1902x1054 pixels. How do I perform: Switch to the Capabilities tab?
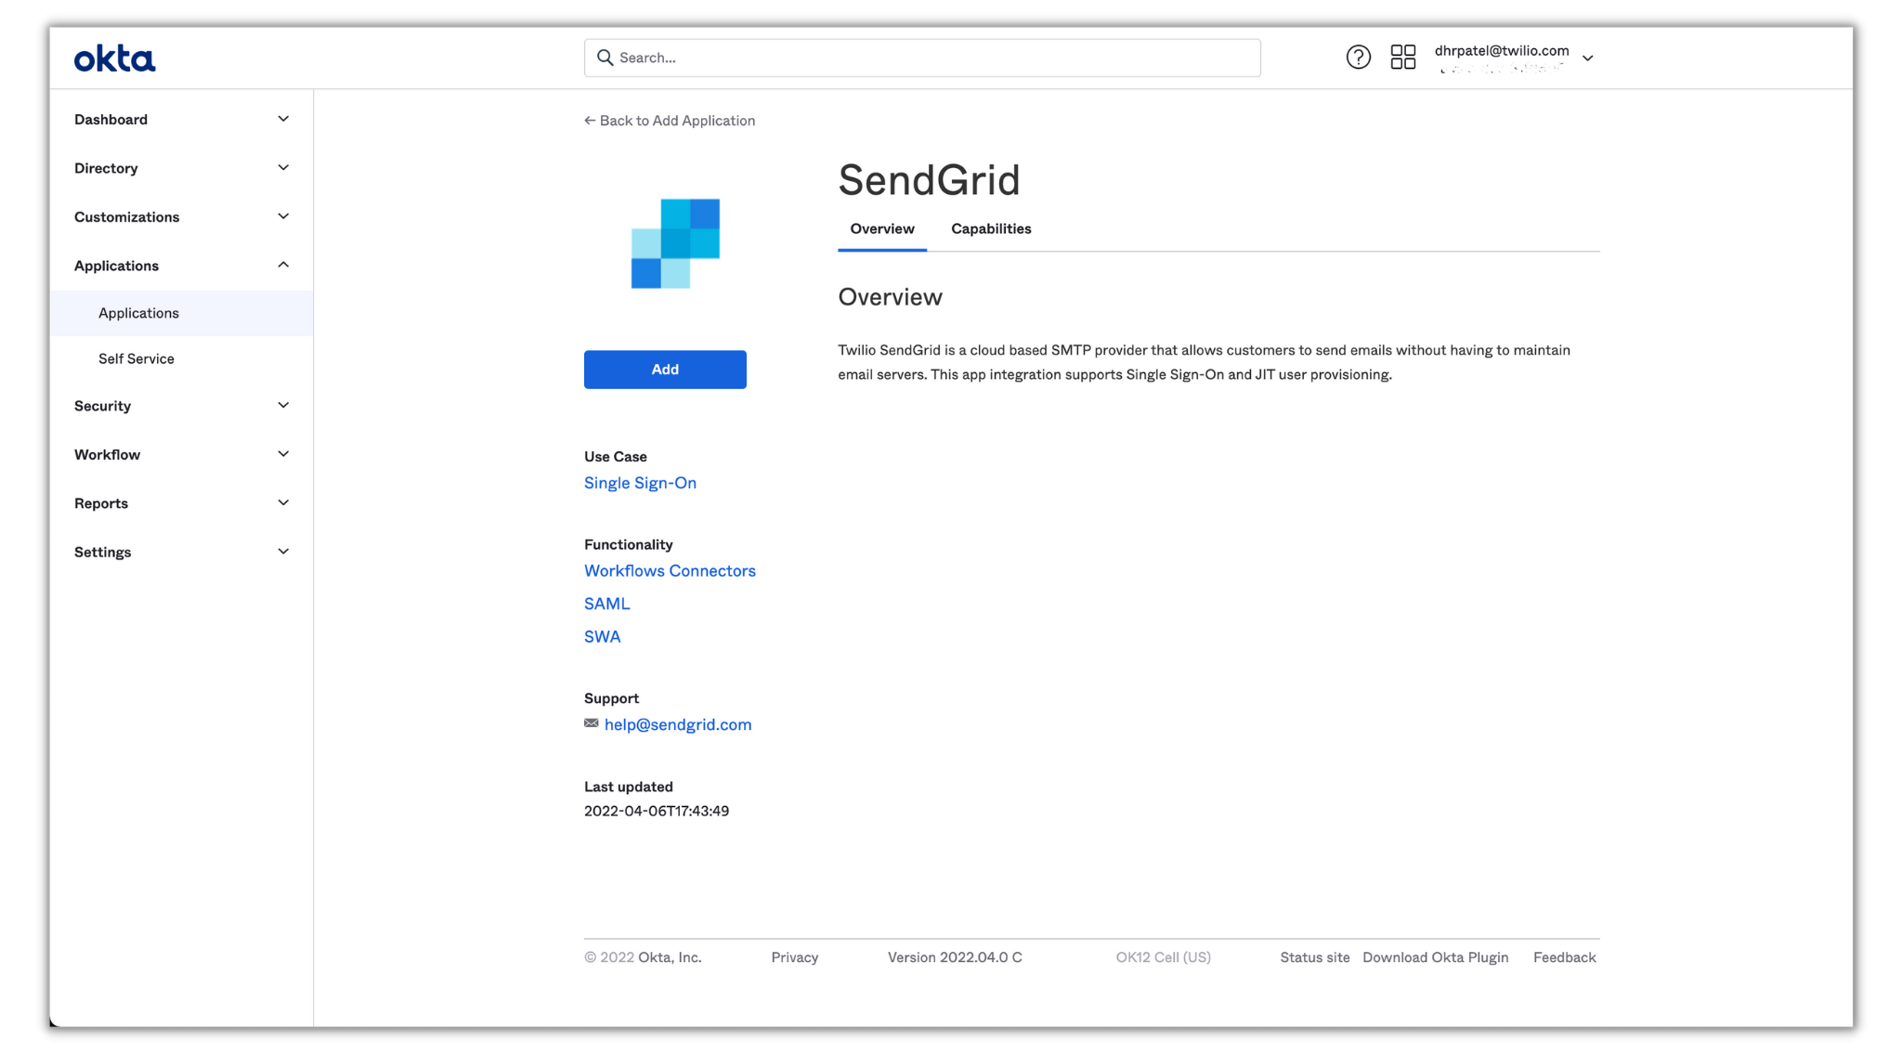point(991,228)
